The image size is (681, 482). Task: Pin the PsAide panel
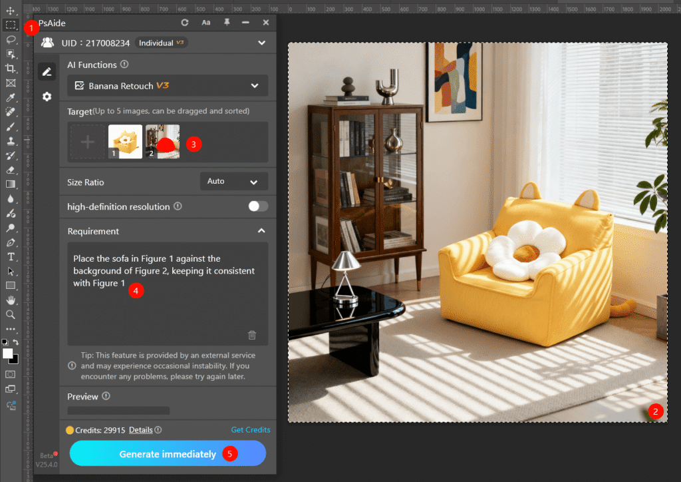(226, 22)
